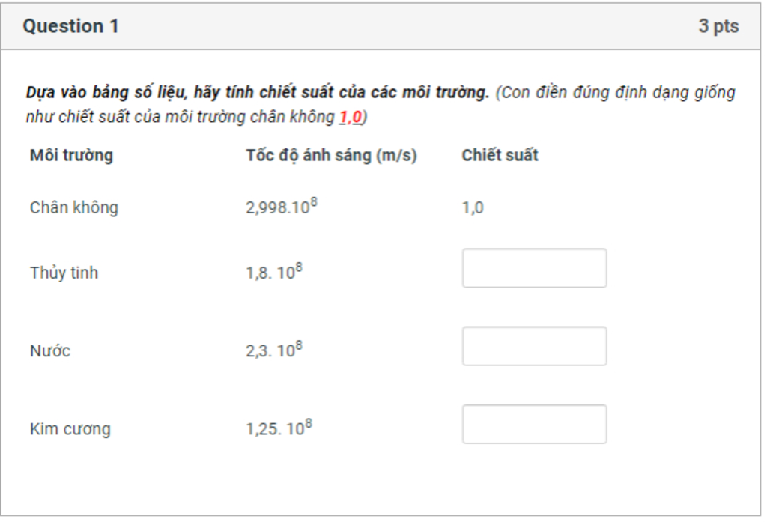Click the Thủy tinh row label
Image resolution: width=767 pixels, height=522 pixels.
(x=64, y=273)
